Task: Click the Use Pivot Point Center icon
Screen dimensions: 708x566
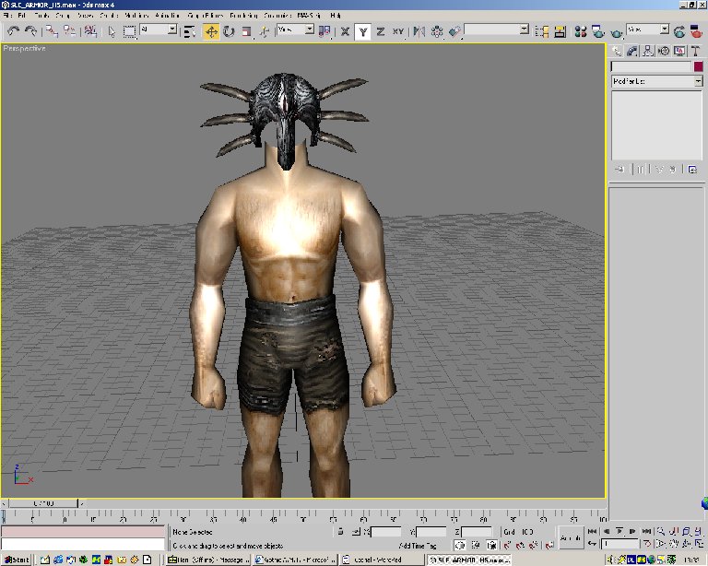Action: 324,31
